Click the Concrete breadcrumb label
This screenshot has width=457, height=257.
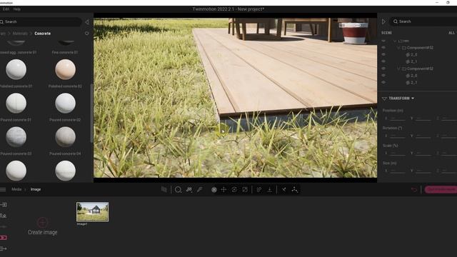(x=43, y=34)
